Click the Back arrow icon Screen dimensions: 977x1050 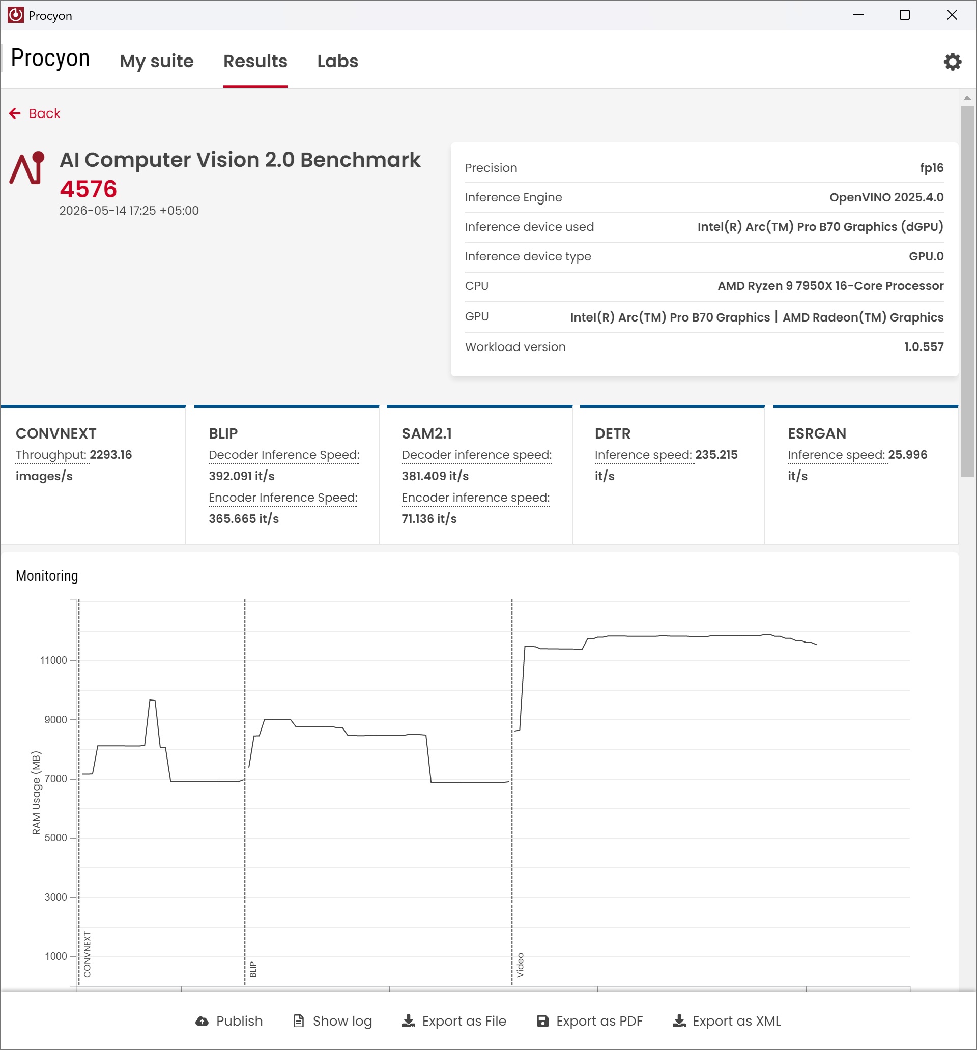15,113
